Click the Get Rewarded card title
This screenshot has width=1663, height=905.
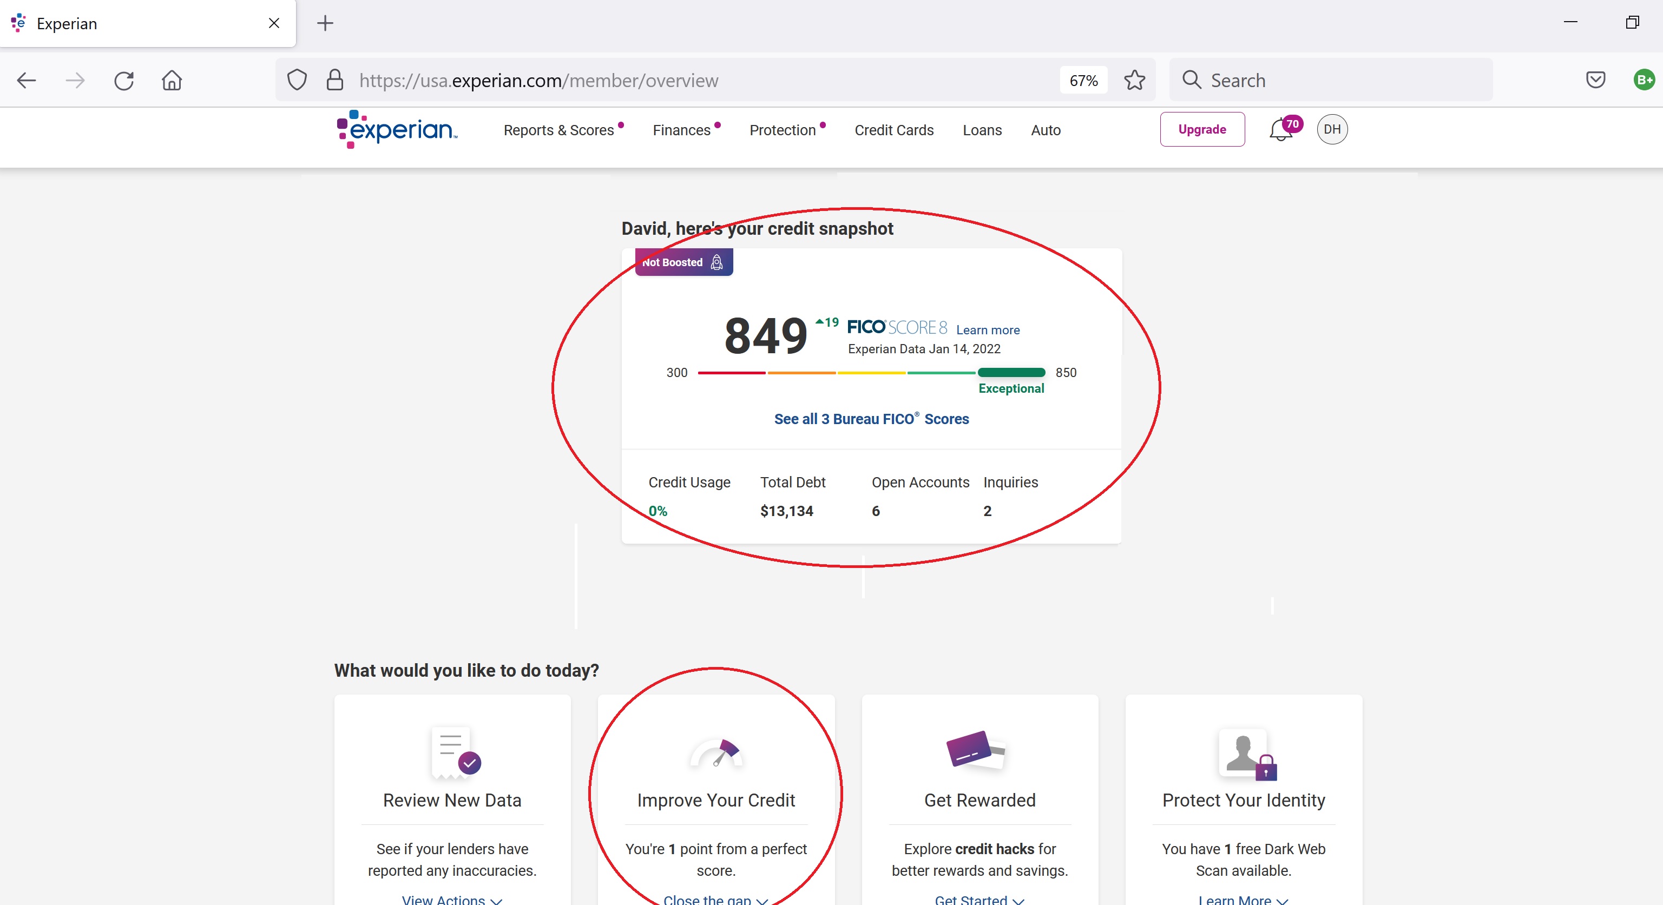click(980, 801)
